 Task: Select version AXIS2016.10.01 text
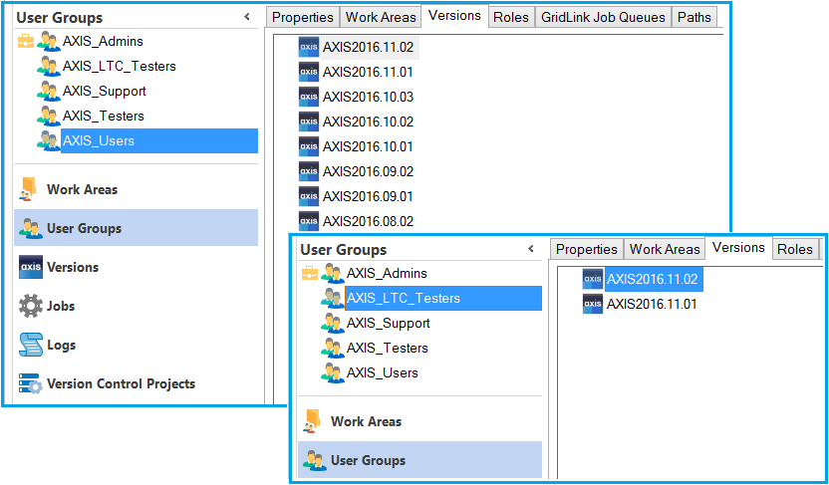tap(368, 146)
